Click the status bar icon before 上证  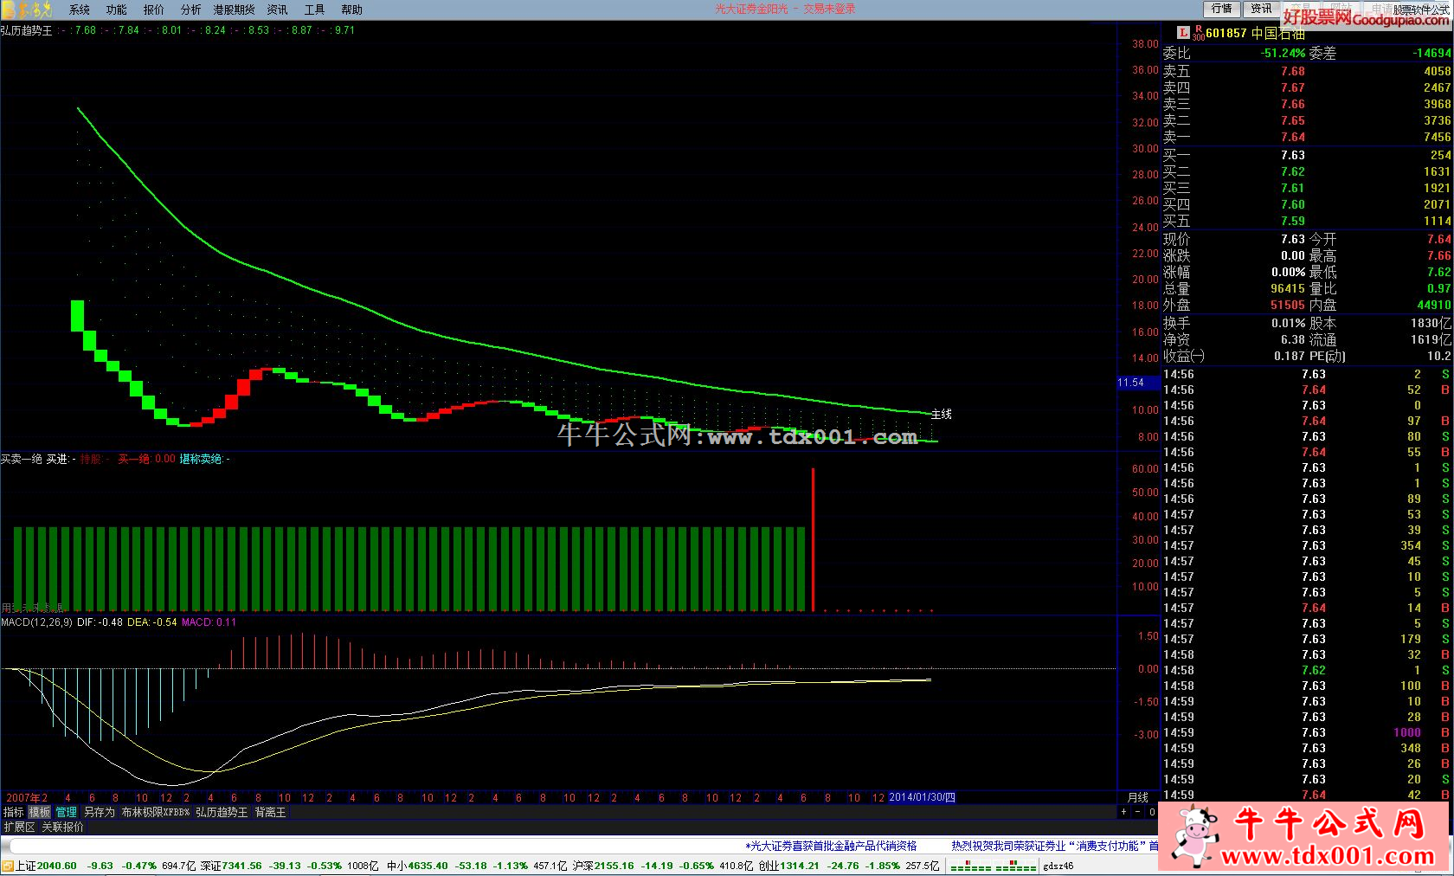pos(8,866)
